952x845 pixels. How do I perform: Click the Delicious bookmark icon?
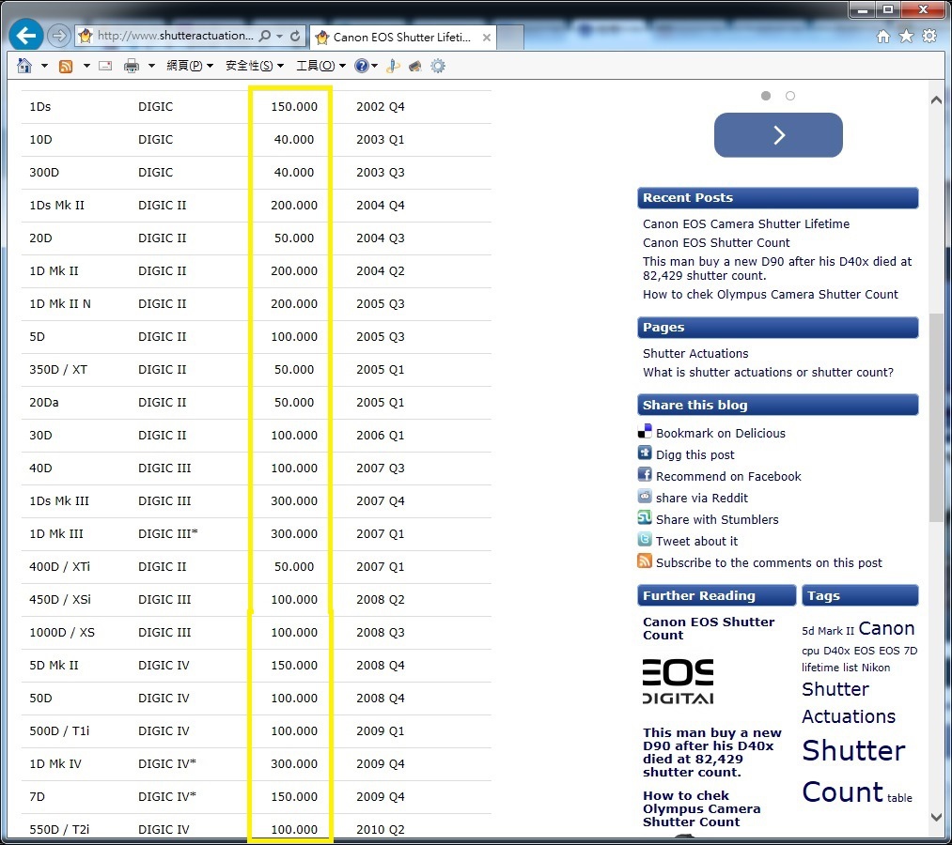[x=645, y=431]
